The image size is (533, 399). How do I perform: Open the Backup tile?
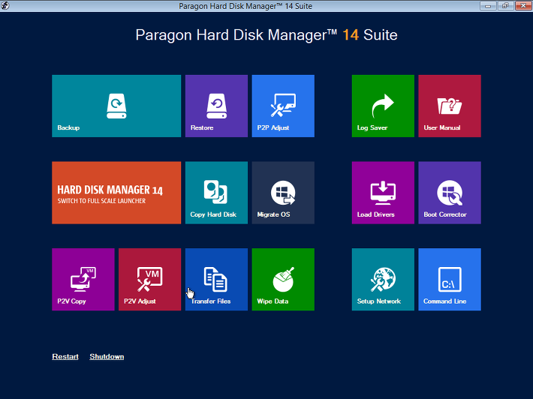(116, 106)
